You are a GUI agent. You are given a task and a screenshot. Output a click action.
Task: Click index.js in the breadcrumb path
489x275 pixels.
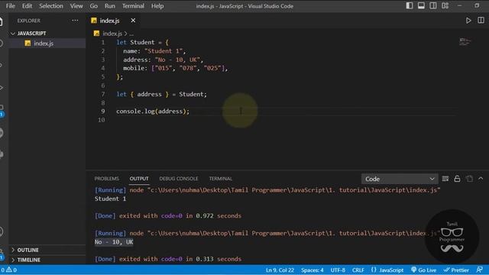click(x=112, y=34)
